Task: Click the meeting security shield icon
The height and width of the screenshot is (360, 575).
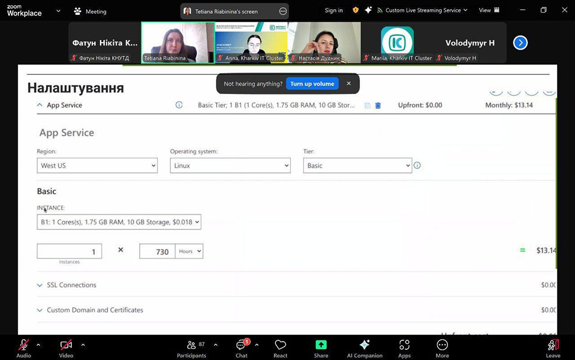Action: coord(355,10)
